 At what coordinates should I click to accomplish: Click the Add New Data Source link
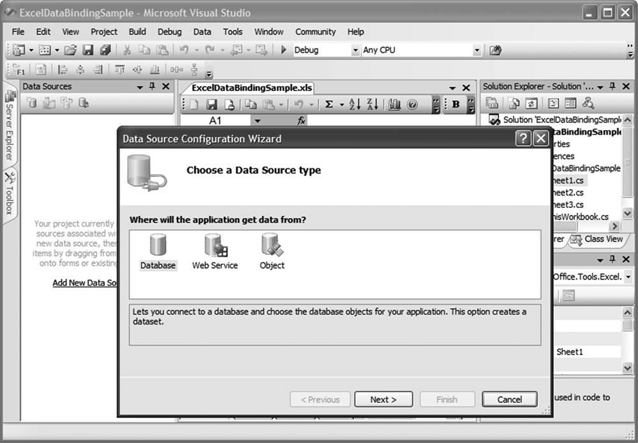(x=85, y=283)
